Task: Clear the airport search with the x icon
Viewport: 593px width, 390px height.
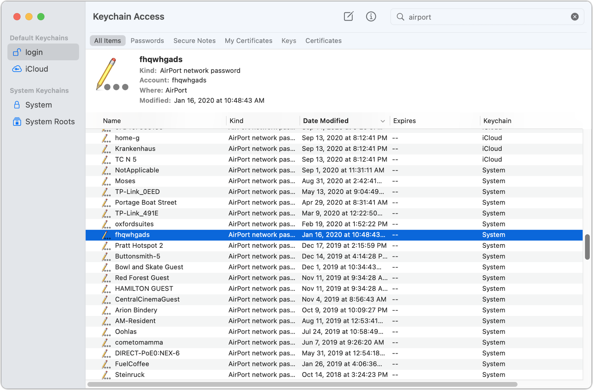Action: [574, 17]
